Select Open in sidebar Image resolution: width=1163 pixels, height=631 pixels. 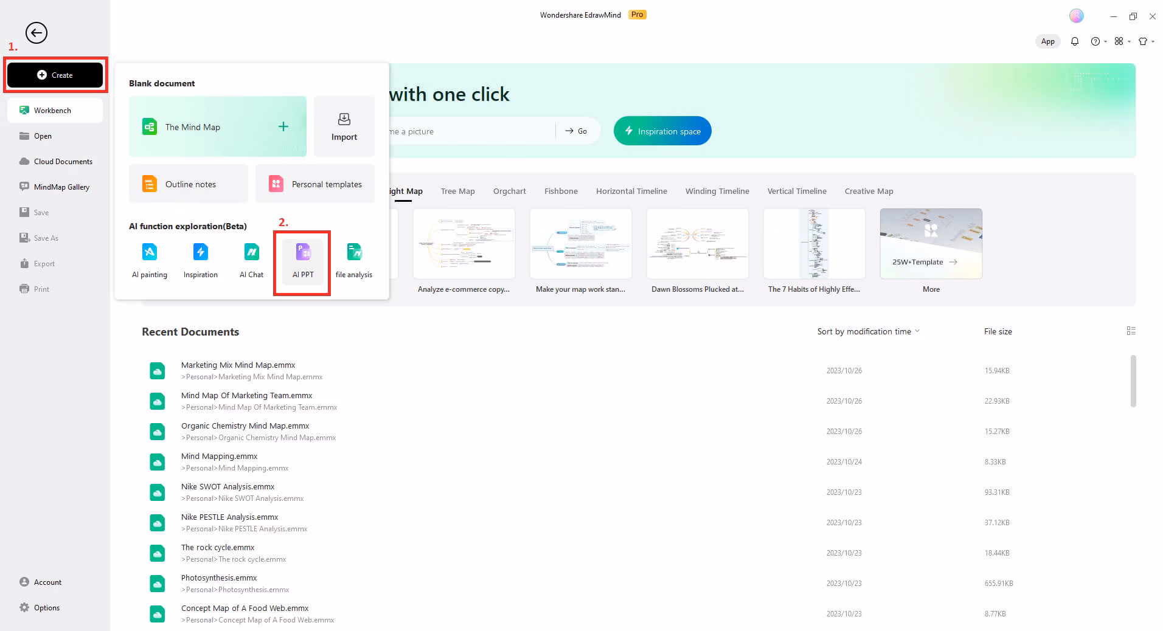pos(55,136)
